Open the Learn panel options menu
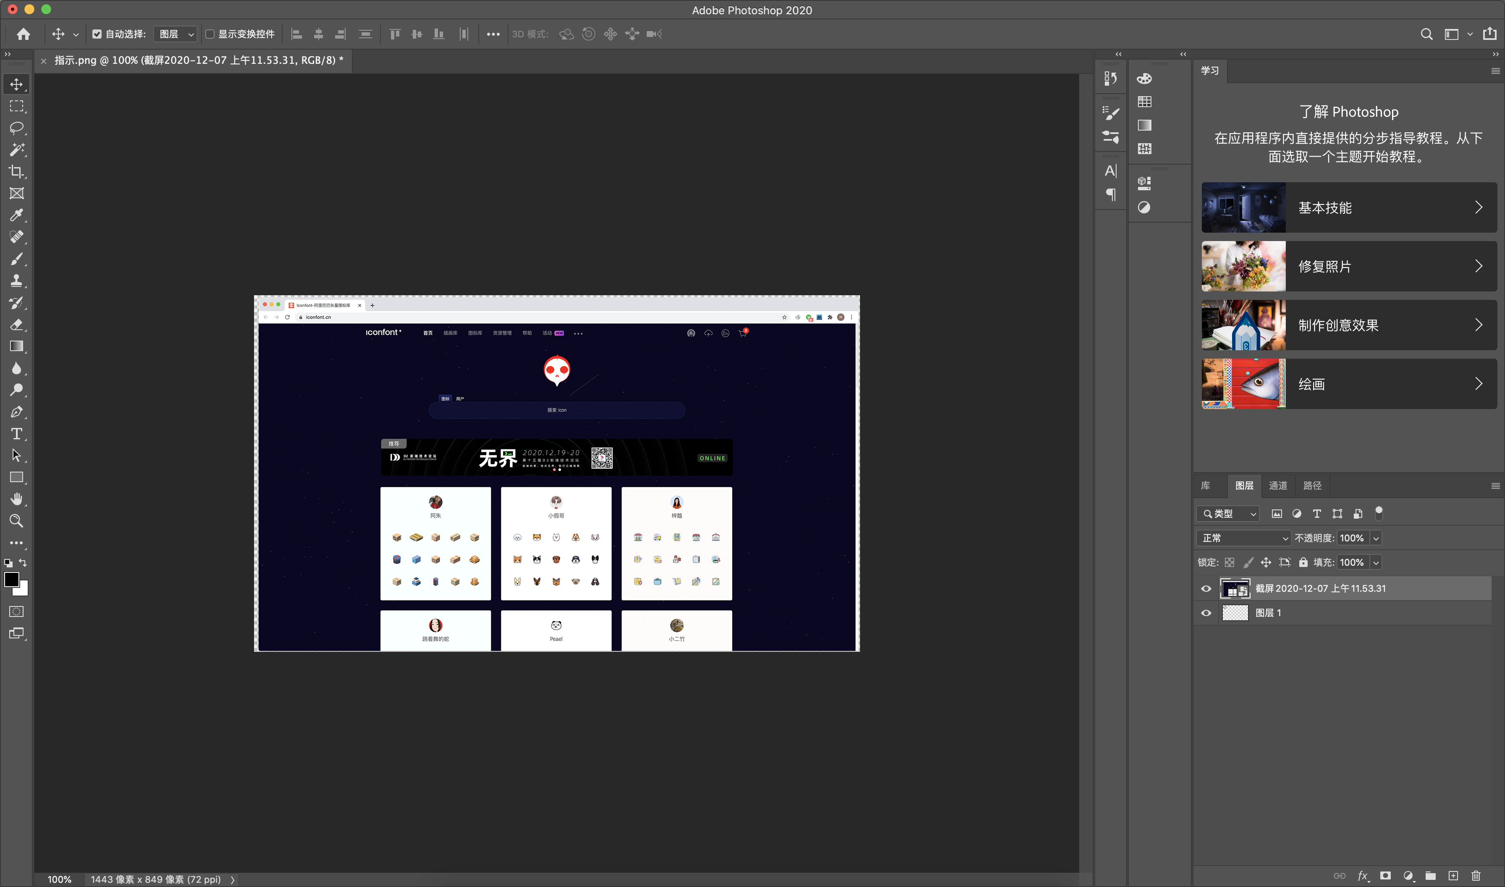Screen dimensions: 1505x887 coord(1495,71)
